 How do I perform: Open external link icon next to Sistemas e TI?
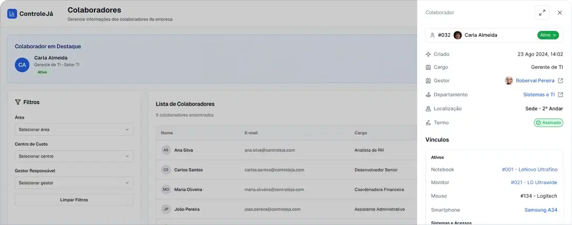coord(560,95)
